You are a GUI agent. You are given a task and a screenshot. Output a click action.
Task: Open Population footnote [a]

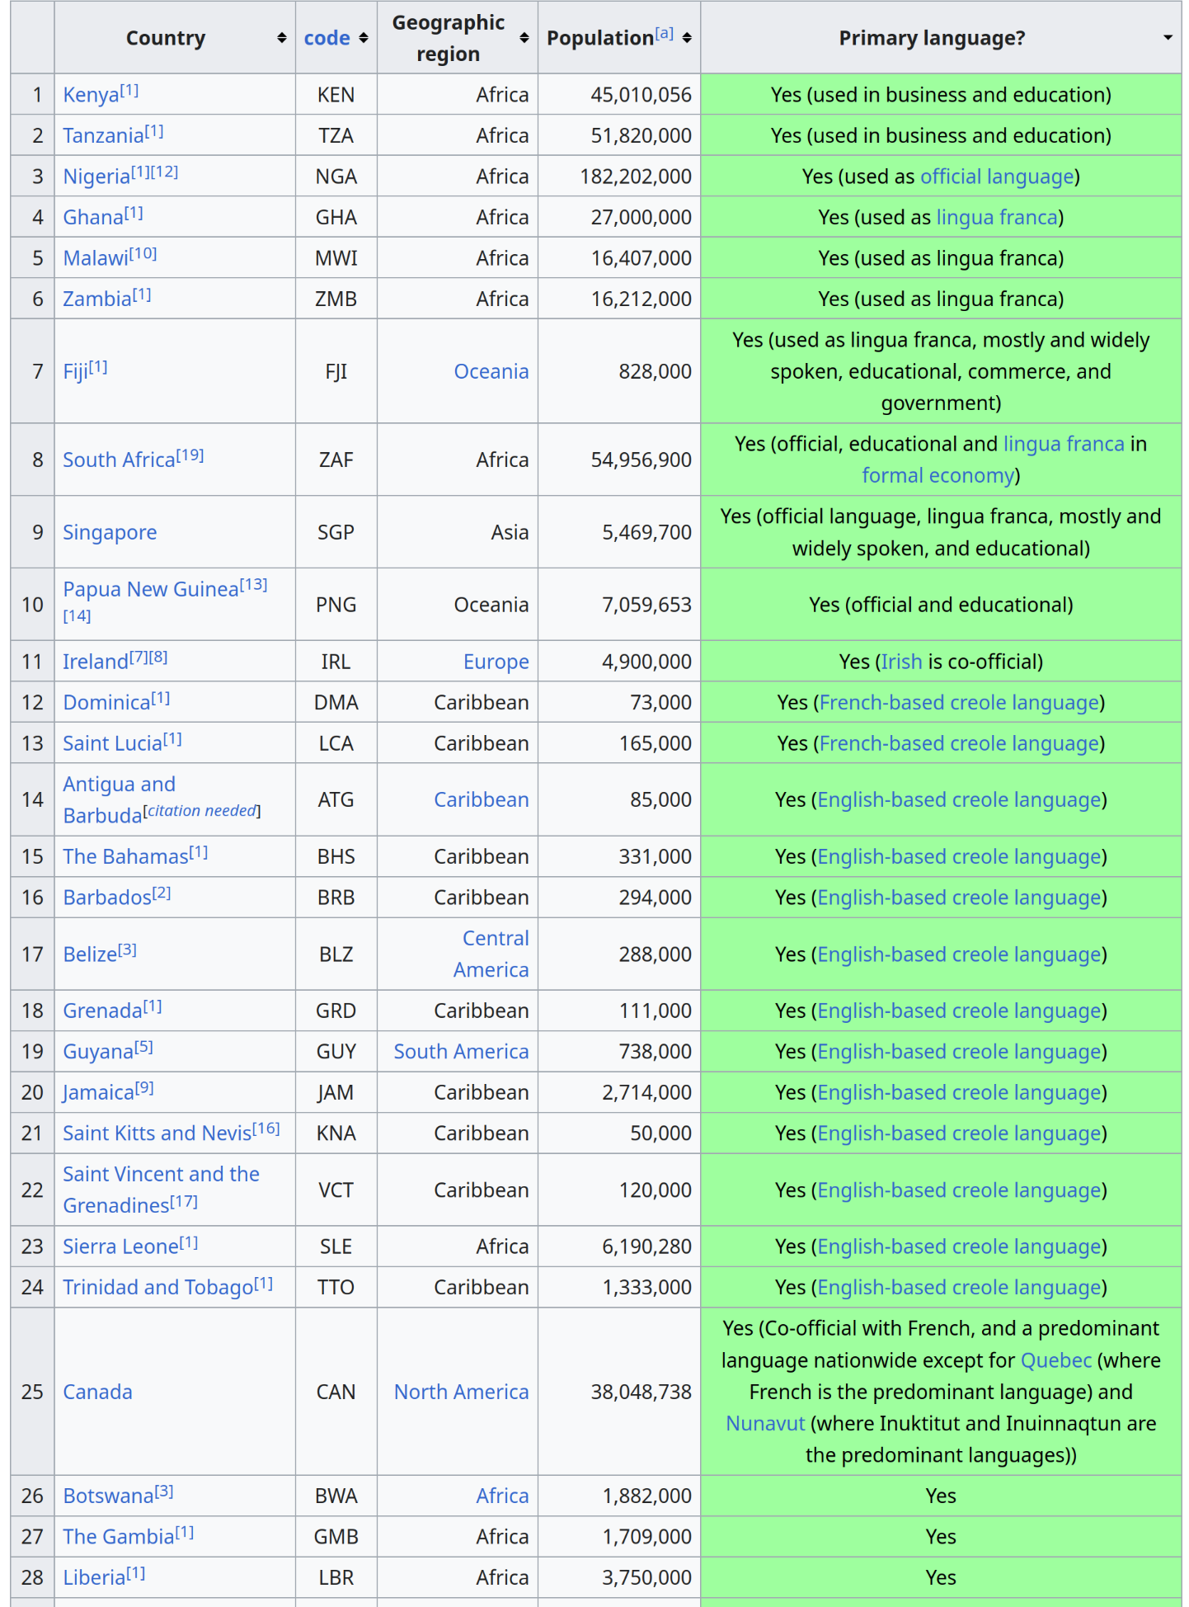[x=665, y=34]
